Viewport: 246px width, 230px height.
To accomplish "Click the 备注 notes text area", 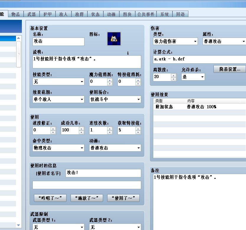I will click(199, 202).
